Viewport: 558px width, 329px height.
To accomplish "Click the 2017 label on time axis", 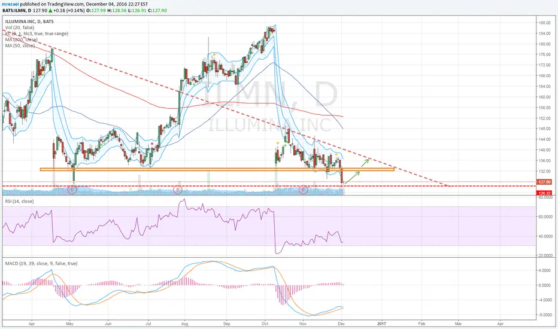I will coord(381,324).
